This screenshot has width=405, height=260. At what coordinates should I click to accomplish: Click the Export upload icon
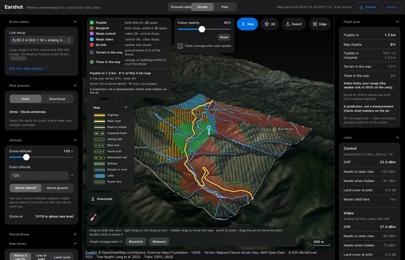tap(288, 24)
